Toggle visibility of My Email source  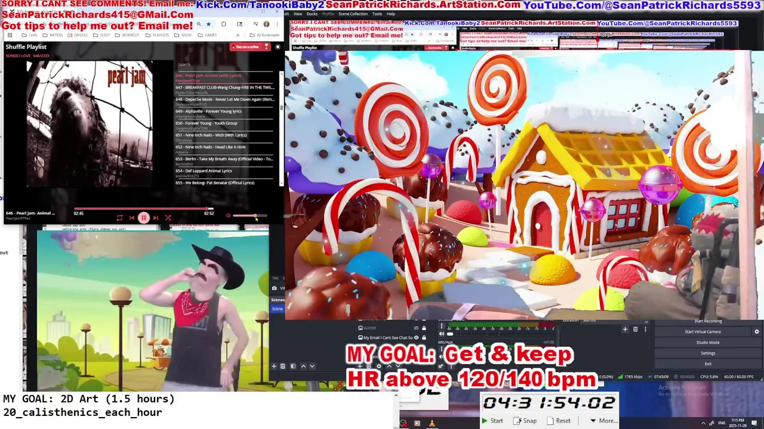(416, 338)
